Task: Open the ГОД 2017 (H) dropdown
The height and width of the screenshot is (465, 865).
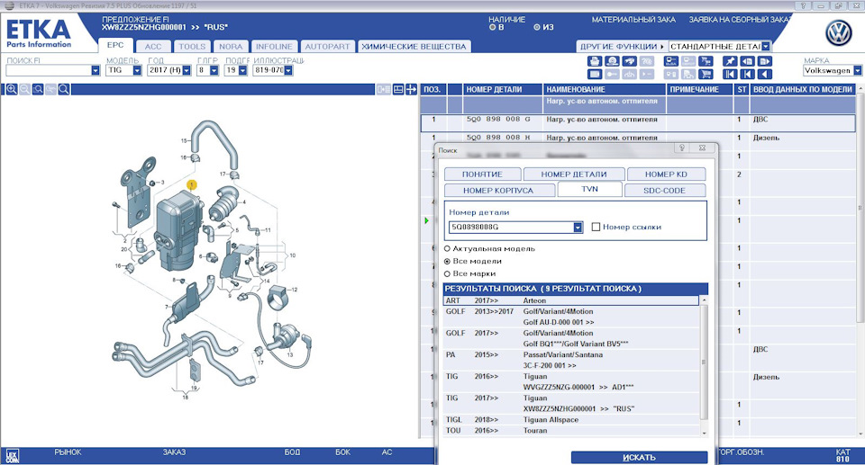Action: 187,70
